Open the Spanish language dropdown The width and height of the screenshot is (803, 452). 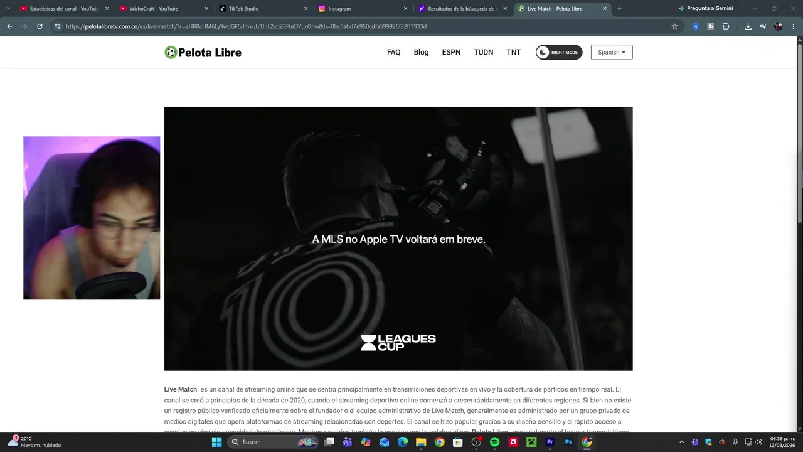[x=612, y=53]
